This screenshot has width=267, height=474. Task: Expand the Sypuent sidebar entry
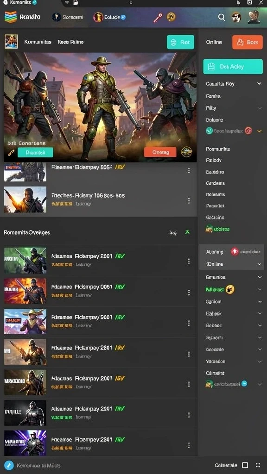click(260, 337)
